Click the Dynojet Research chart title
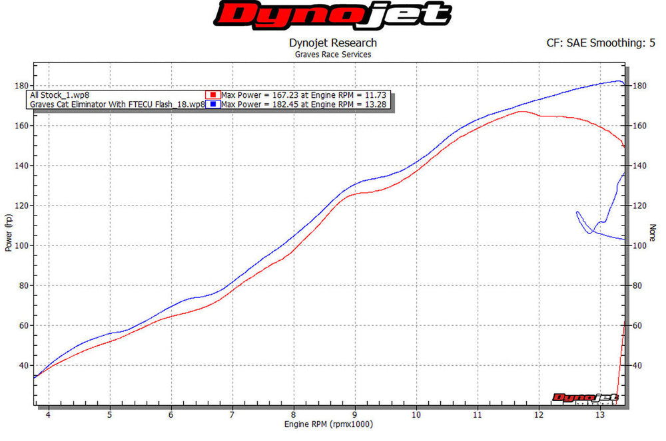 [x=332, y=43]
